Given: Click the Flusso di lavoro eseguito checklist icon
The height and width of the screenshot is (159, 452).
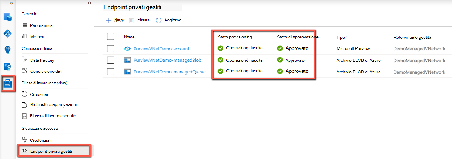Looking at the screenshot, I should (25, 116).
